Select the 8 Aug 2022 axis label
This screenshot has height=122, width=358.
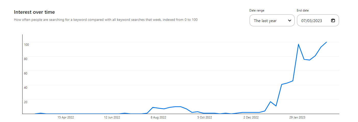(158, 117)
